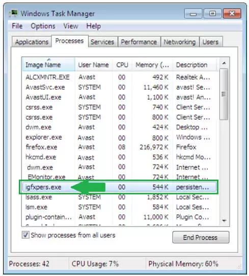The height and width of the screenshot is (276, 249).
Task: Select the firefox.exe process
Action: point(120,147)
